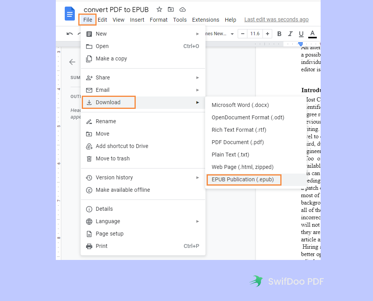373x301 pixels.
Task: Open the Help menu
Action: pyautogui.click(x=231, y=20)
